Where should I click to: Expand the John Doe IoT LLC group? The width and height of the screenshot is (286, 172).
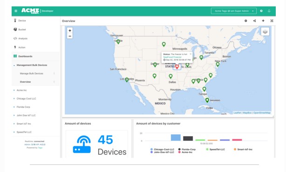[14, 116]
